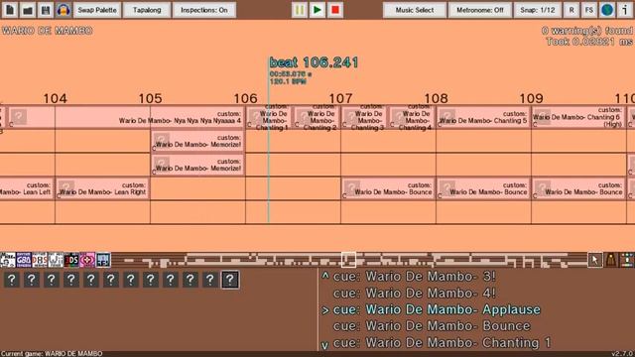Toggle Metronome: Off
The width and height of the screenshot is (635, 357).
pos(480,10)
